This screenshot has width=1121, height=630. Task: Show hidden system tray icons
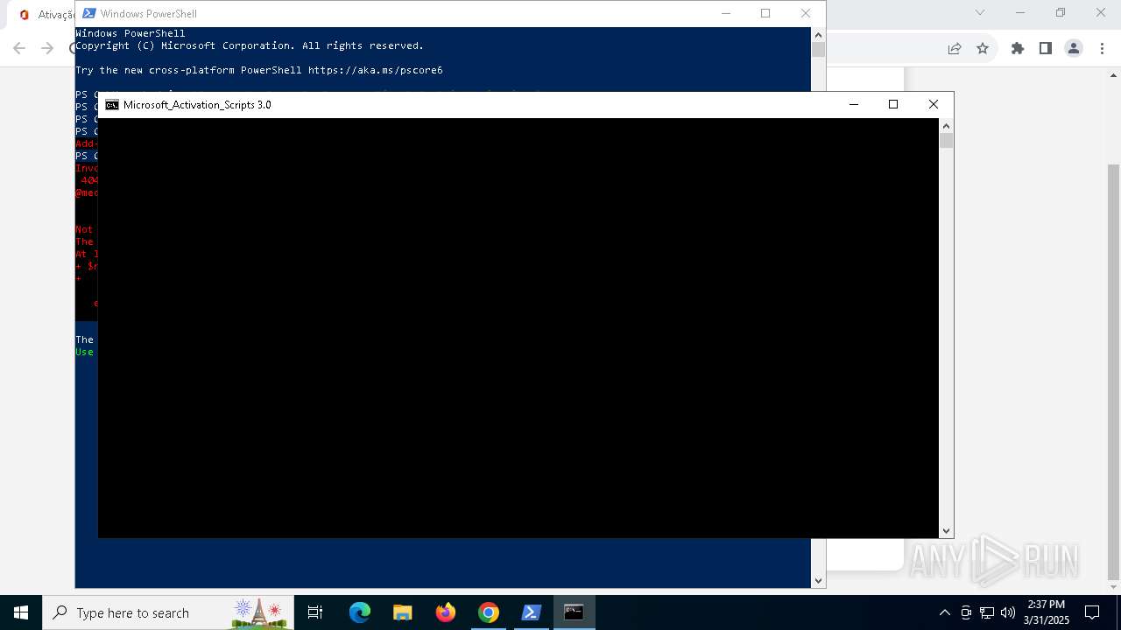pyautogui.click(x=944, y=612)
